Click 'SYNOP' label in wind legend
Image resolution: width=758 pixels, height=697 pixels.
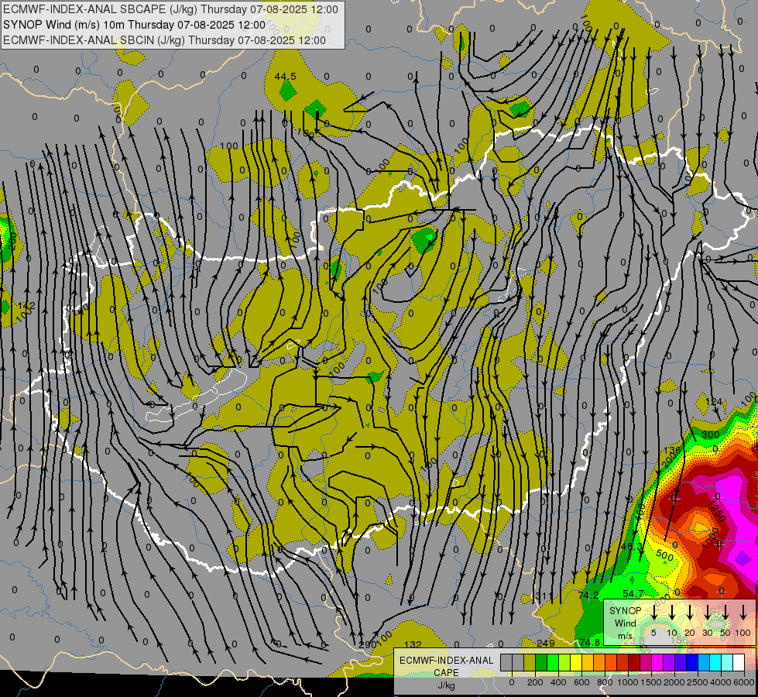coord(625,611)
